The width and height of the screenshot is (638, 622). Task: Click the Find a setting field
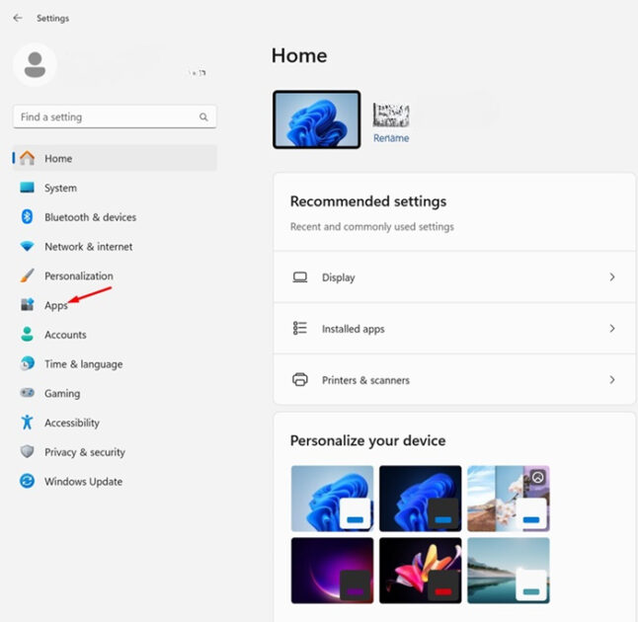coord(115,117)
